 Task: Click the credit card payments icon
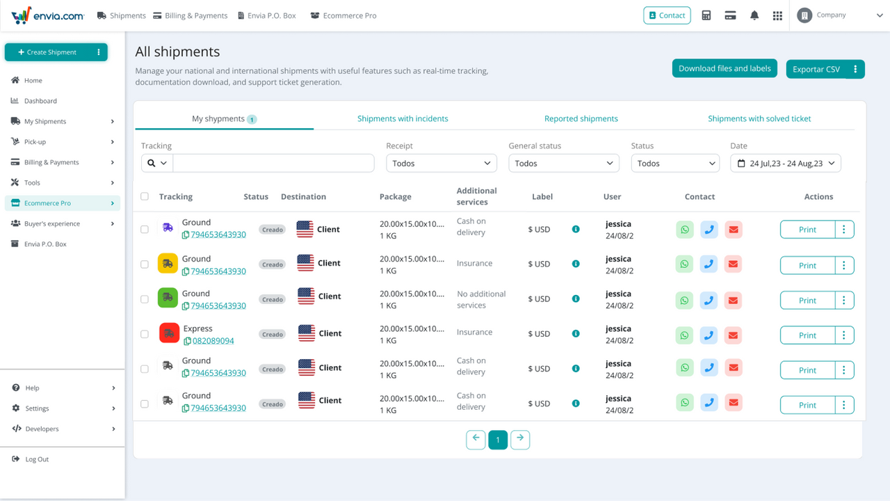(730, 15)
